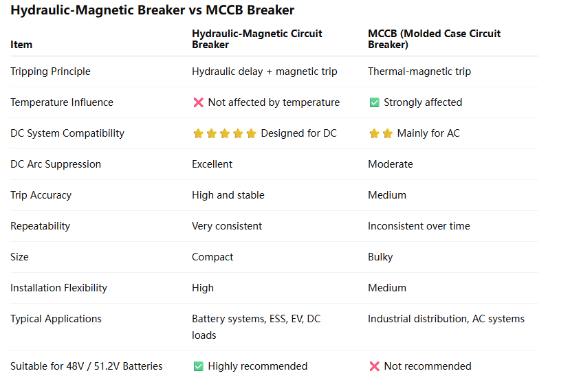Click the "Bulky" size cell
The height and width of the screenshot is (391, 570).
click(380, 257)
